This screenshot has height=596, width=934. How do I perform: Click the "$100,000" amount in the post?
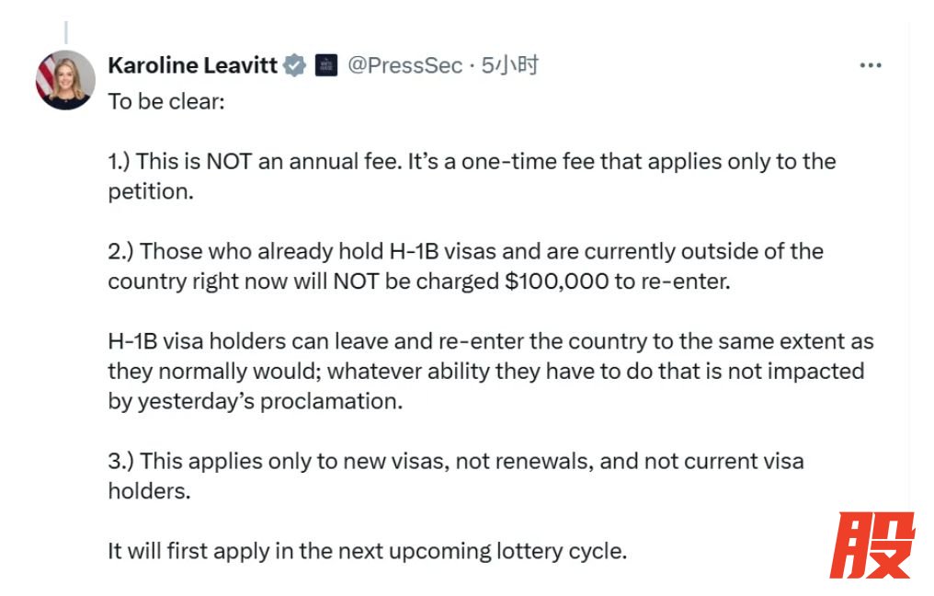(x=556, y=281)
